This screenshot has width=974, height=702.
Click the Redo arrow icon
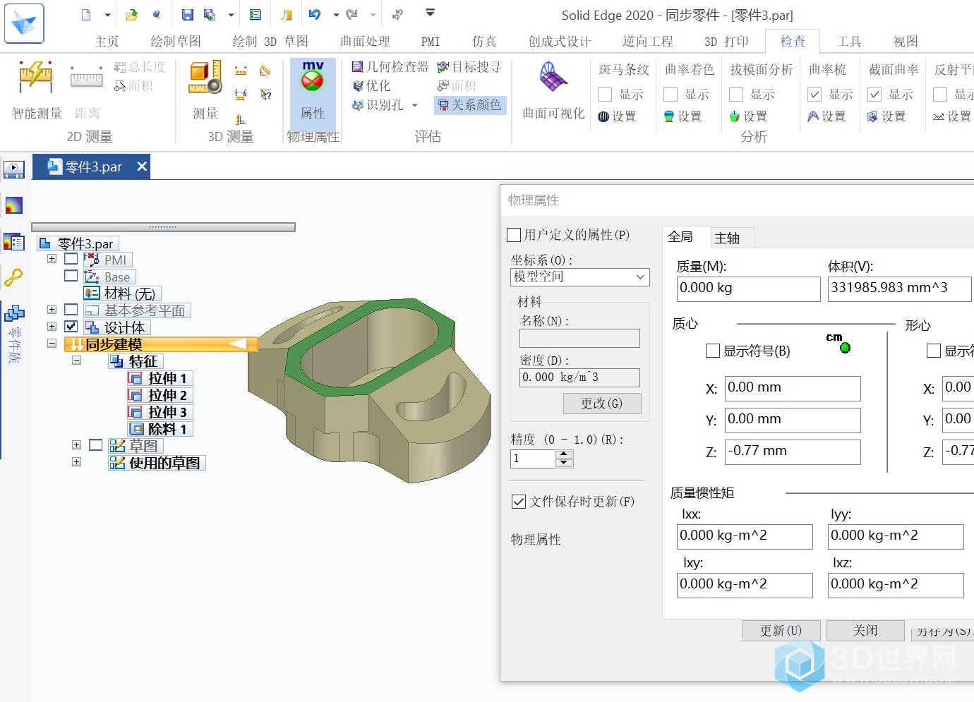click(x=352, y=14)
